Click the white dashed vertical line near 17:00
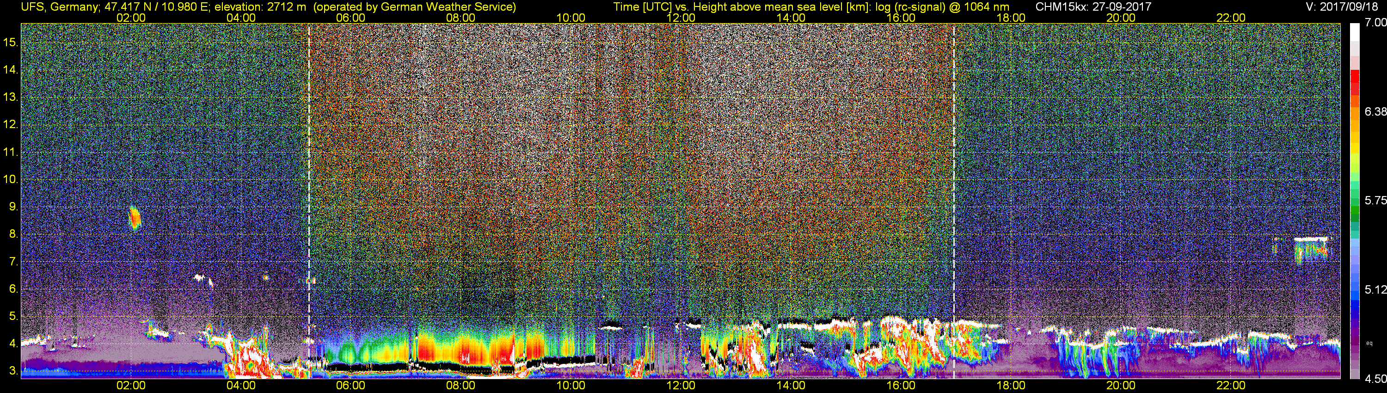The width and height of the screenshot is (1387, 393). pos(953,200)
